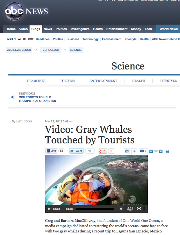Click the Science section heading

pos(128,66)
